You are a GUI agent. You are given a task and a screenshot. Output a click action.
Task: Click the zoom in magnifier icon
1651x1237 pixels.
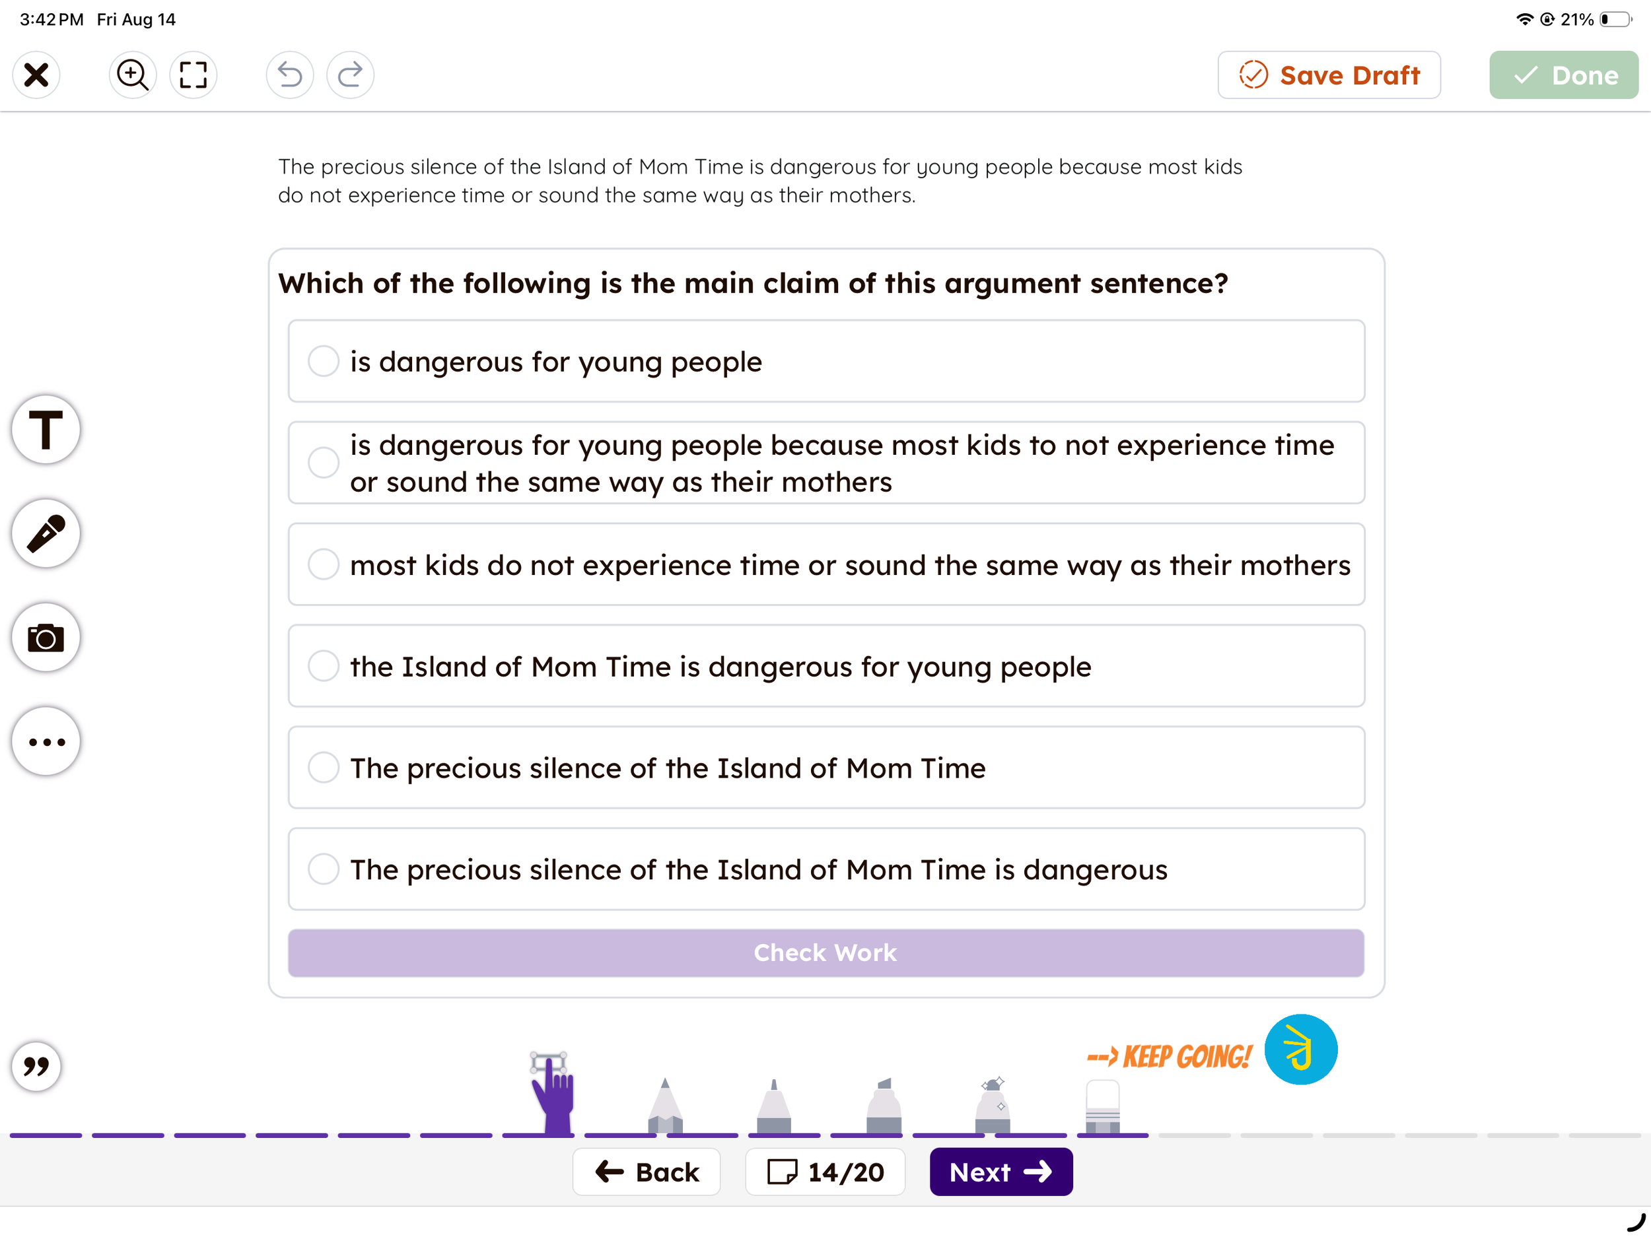pos(133,75)
